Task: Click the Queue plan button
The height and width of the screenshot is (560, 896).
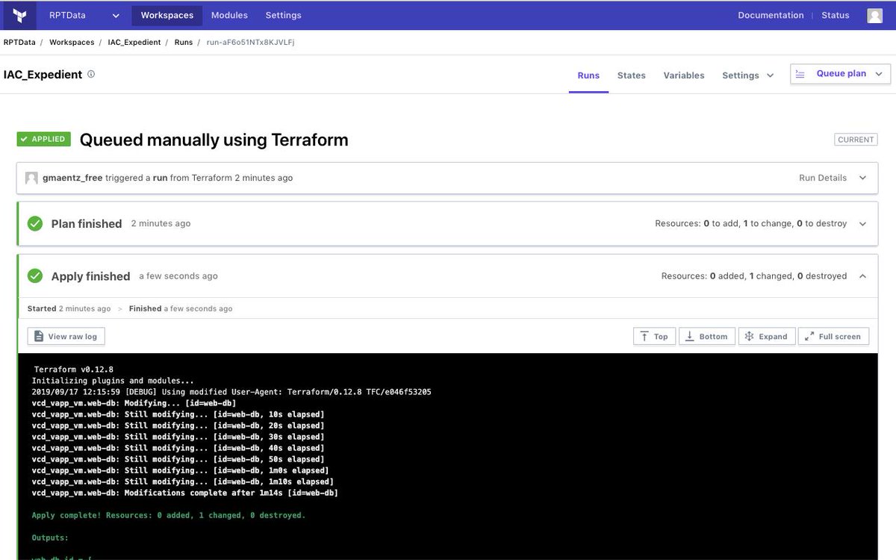Action: (x=841, y=74)
